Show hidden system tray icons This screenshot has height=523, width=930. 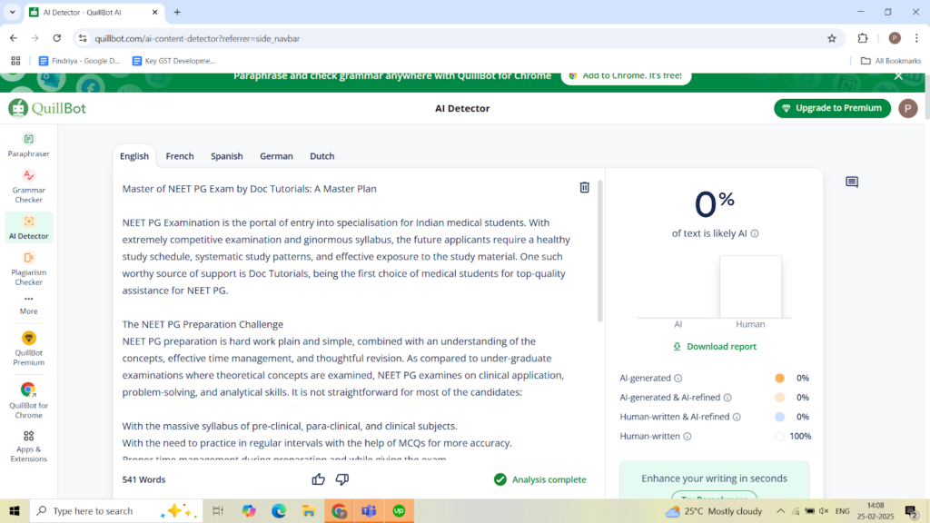click(x=779, y=511)
